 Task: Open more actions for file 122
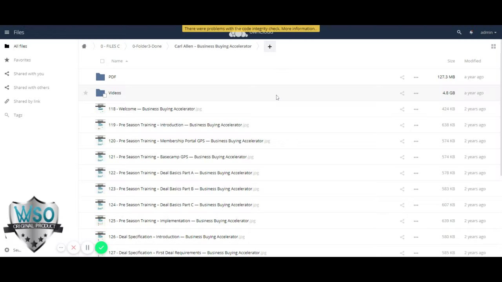coord(416,173)
